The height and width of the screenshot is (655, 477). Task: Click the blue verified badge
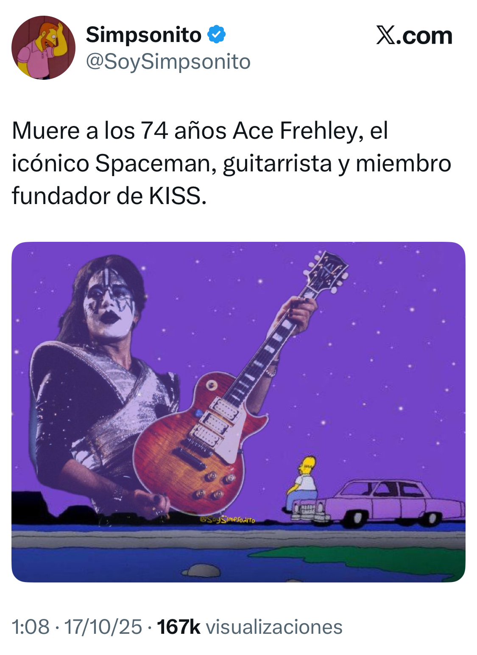(x=217, y=34)
